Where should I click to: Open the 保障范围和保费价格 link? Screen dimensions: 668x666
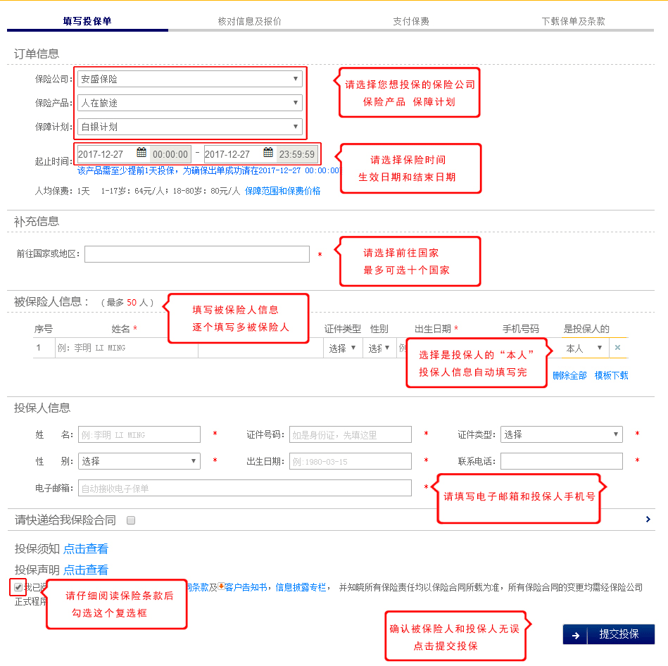point(282,191)
